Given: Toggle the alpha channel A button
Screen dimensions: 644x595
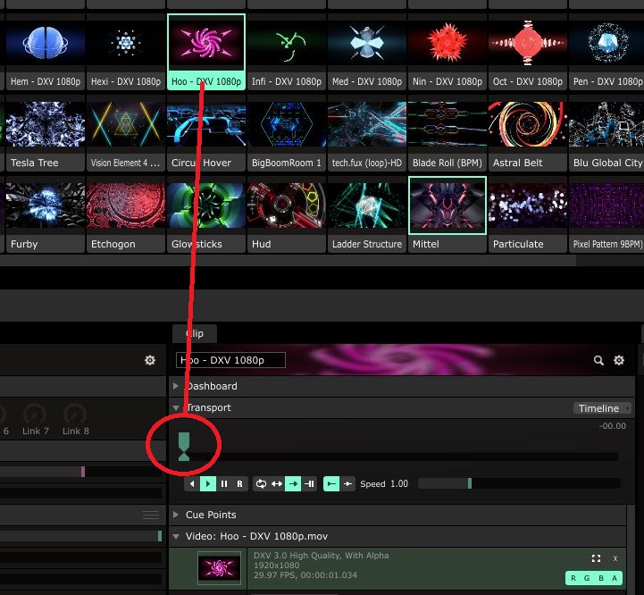Looking at the screenshot, I should [x=615, y=578].
